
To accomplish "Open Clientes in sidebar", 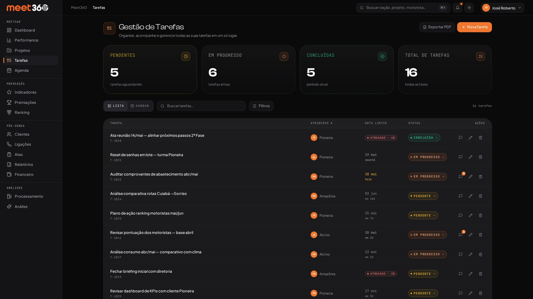I will pos(31,134).
